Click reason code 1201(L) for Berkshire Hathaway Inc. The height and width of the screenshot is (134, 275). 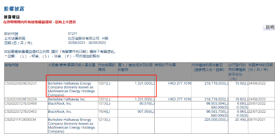pos(104,99)
